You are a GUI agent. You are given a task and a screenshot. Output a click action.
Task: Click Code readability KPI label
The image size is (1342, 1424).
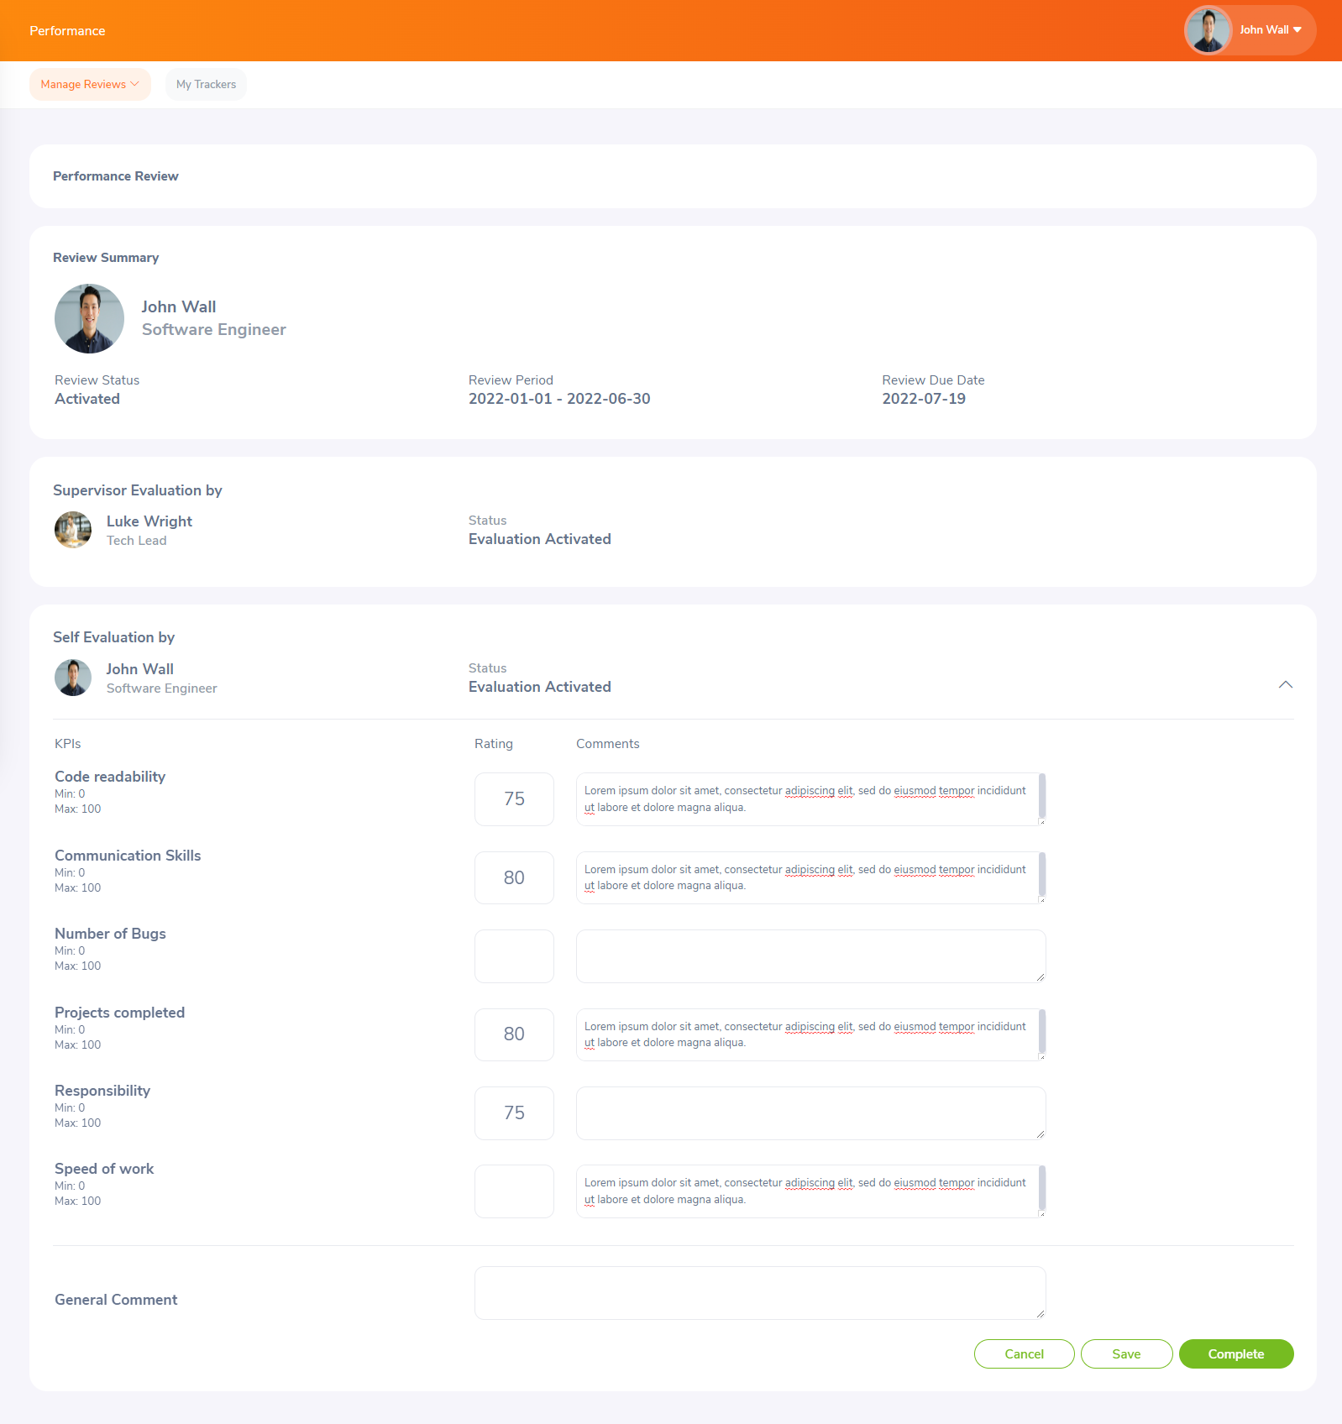[x=110, y=777]
